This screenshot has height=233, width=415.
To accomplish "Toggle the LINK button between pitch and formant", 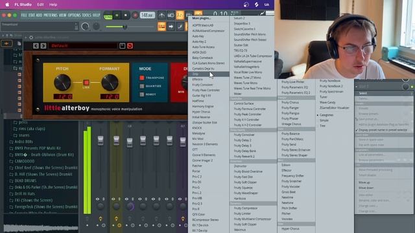I will pyautogui.click(x=86, y=82).
